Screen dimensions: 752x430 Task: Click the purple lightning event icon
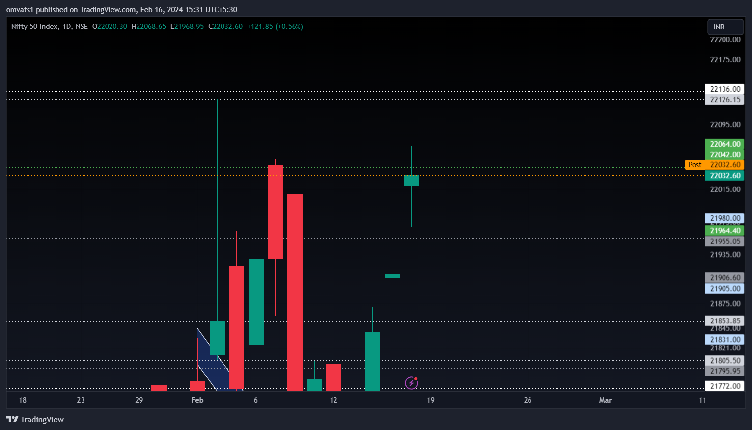point(411,383)
